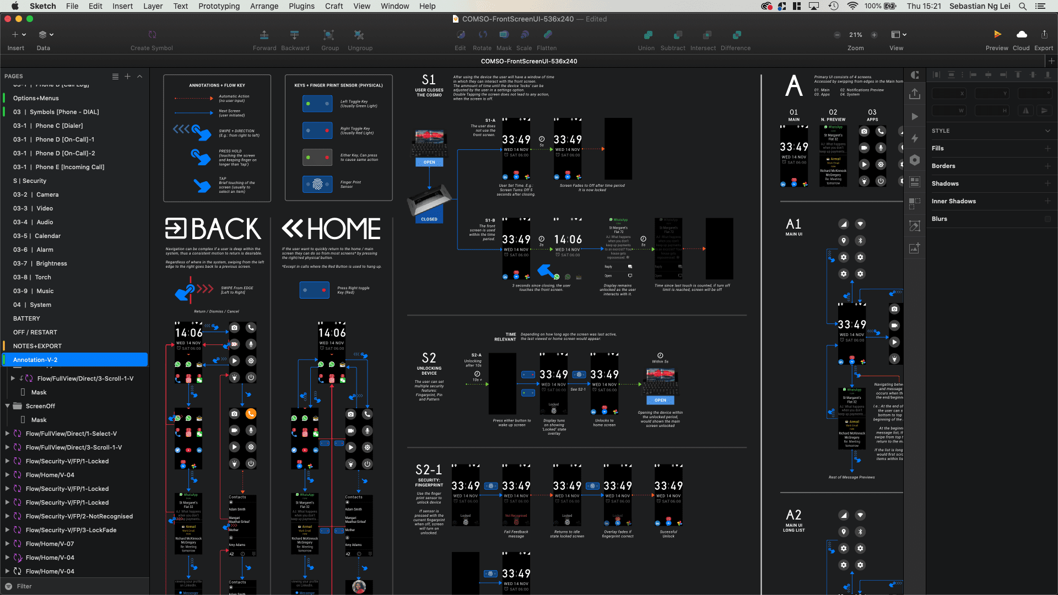
Task: Click the flip horizontal button in inspector
Action: pyautogui.click(x=1026, y=111)
